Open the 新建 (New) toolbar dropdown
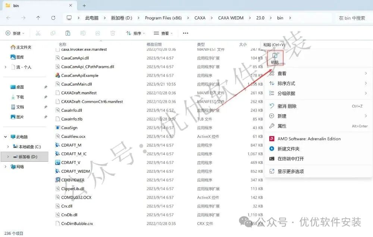This screenshot has height=237, width=373. tap(15, 33)
